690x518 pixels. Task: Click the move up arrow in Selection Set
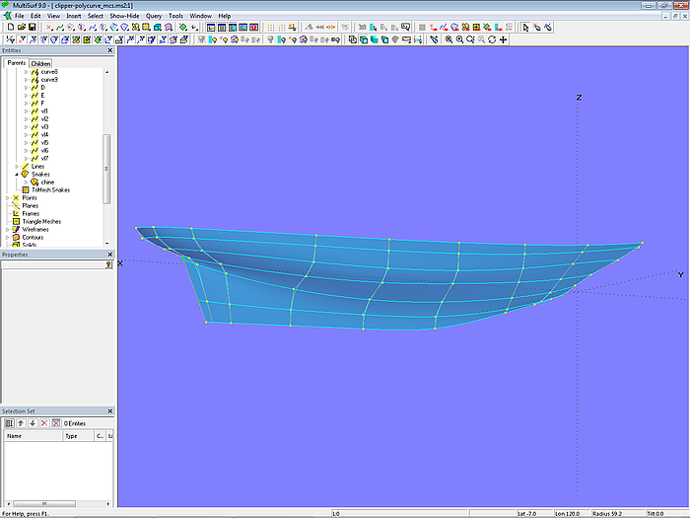pyautogui.click(x=20, y=423)
